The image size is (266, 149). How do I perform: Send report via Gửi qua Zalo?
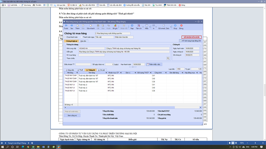(x=60, y=5)
